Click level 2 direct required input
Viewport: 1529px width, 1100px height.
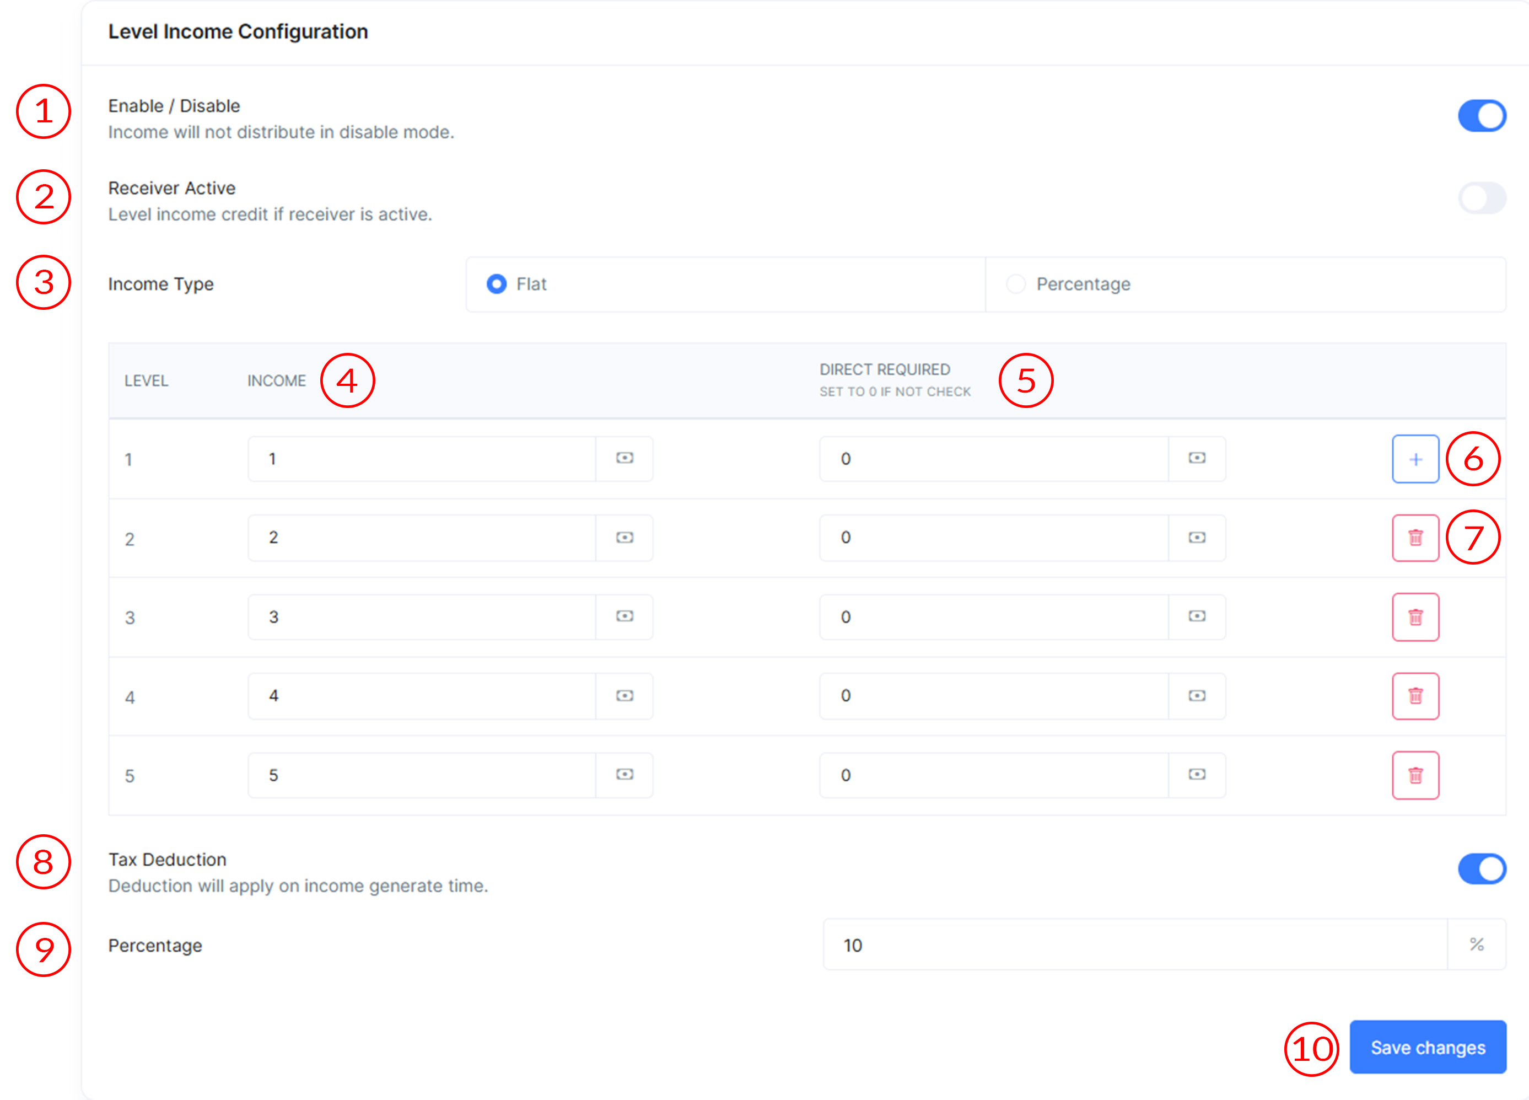[993, 538]
